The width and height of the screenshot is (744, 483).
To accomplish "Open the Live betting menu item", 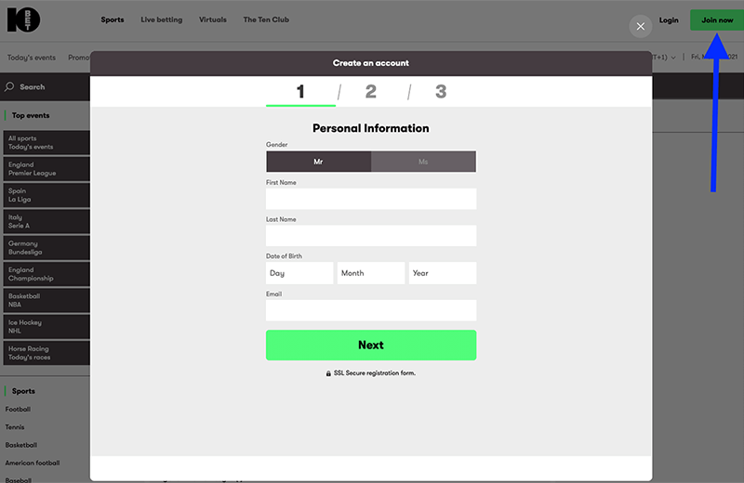I will (x=162, y=20).
